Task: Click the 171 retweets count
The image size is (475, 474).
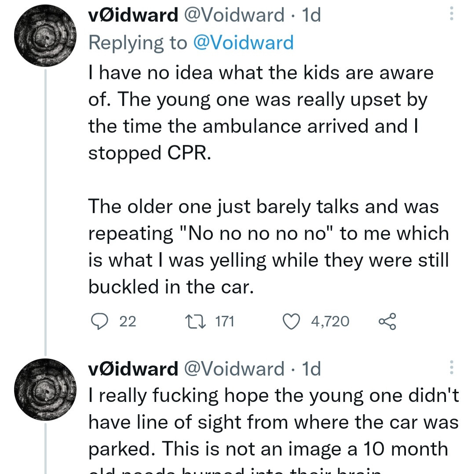Action: point(225,322)
